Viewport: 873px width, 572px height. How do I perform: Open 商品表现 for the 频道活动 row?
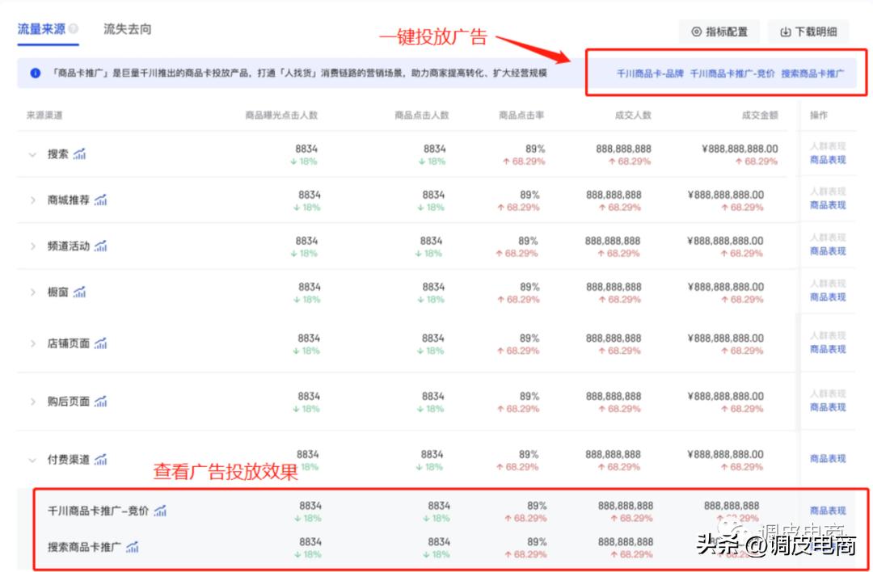[x=828, y=251]
